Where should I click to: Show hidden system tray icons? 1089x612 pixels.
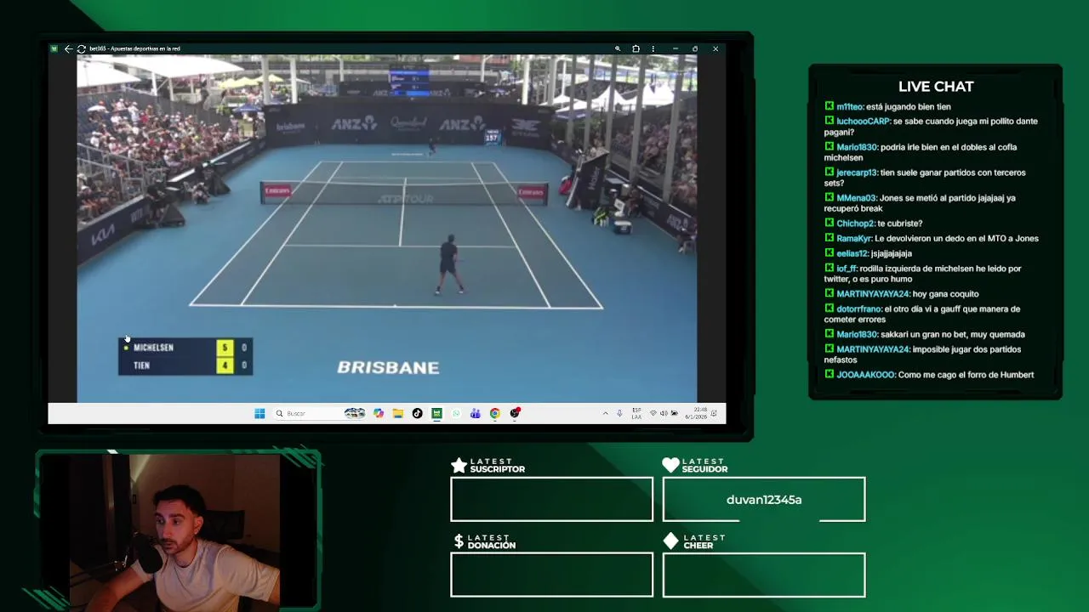605,413
